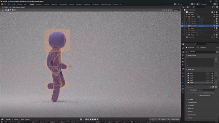The image size is (219, 123).
Task: Disable rendering for the Plane object
Action: click(x=217, y=35)
